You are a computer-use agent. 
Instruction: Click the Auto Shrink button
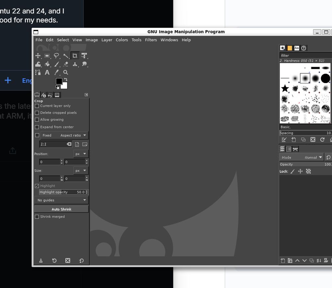61,209
